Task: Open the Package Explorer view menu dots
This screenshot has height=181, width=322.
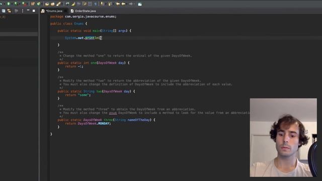Action: [x=23, y=11]
